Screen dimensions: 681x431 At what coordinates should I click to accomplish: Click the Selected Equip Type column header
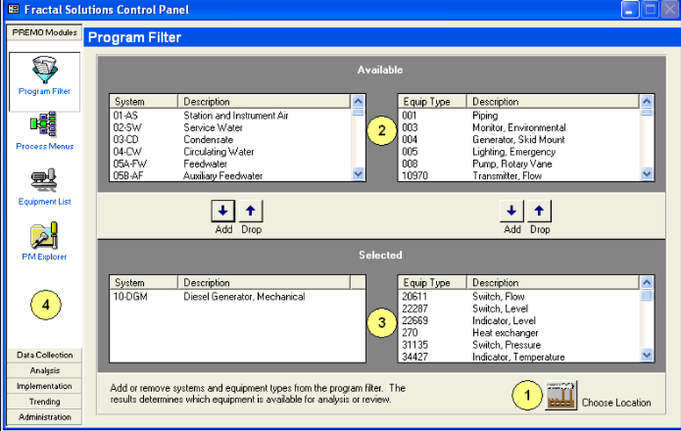click(x=432, y=283)
